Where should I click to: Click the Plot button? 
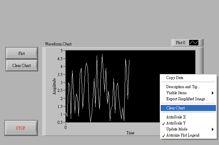coord(22,53)
